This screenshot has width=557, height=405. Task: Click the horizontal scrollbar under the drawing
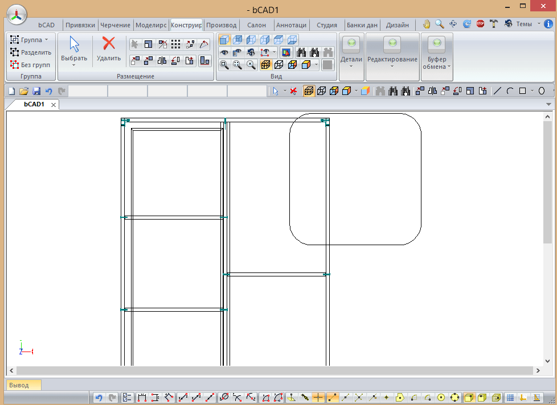pos(273,371)
